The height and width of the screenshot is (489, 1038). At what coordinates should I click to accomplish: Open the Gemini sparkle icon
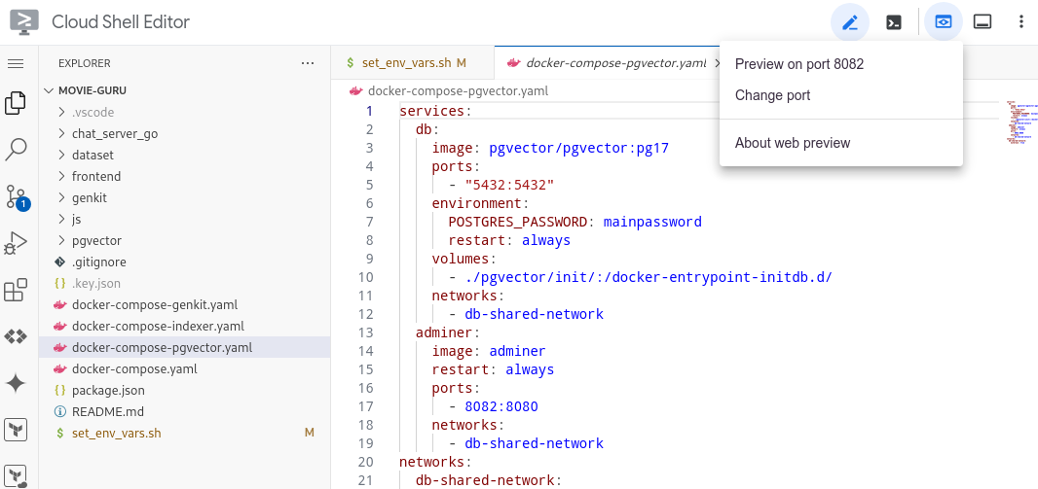[x=16, y=383]
